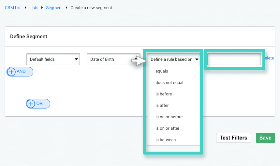This screenshot has height=166, width=280.
Task: Save the new segment
Action: click(x=265, y=138)
